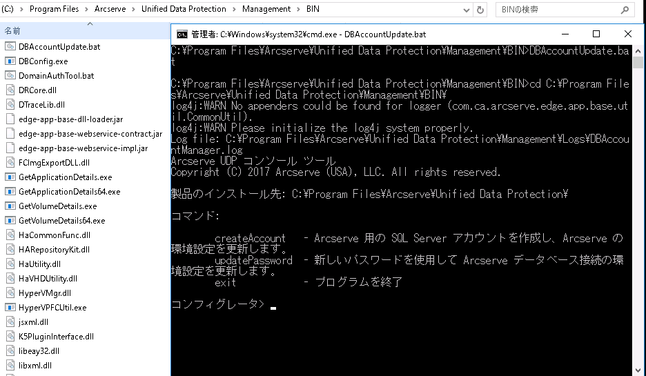Click the BIN breadcrumb segment
The image size is (646, 376).
313,9
